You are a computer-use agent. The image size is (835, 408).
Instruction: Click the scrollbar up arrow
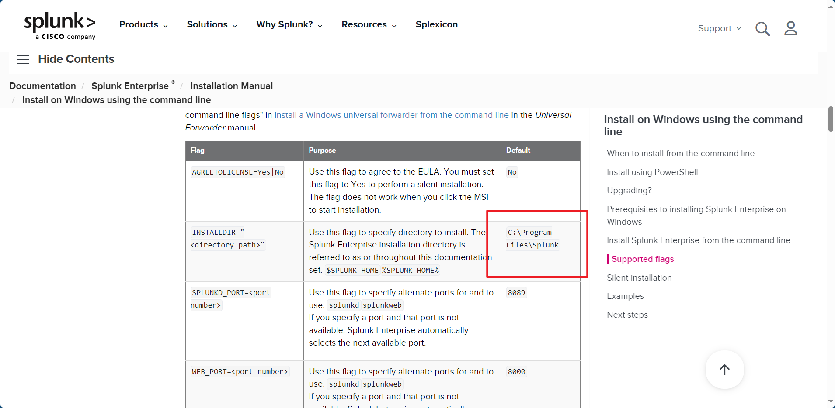point(831,6)
